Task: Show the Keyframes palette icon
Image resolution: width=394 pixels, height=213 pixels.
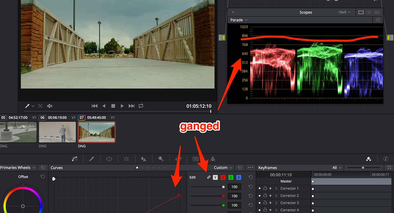Action: tap(369, 159)
